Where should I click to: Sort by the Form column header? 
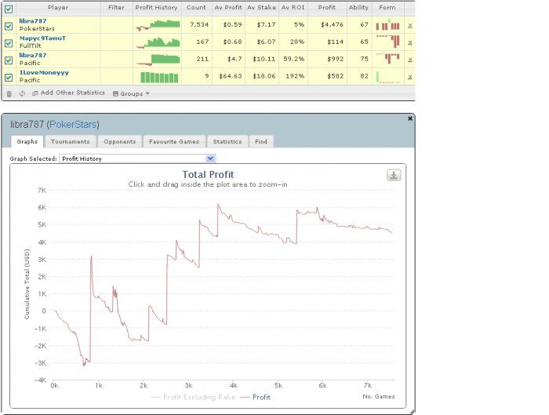coord(387,7)
